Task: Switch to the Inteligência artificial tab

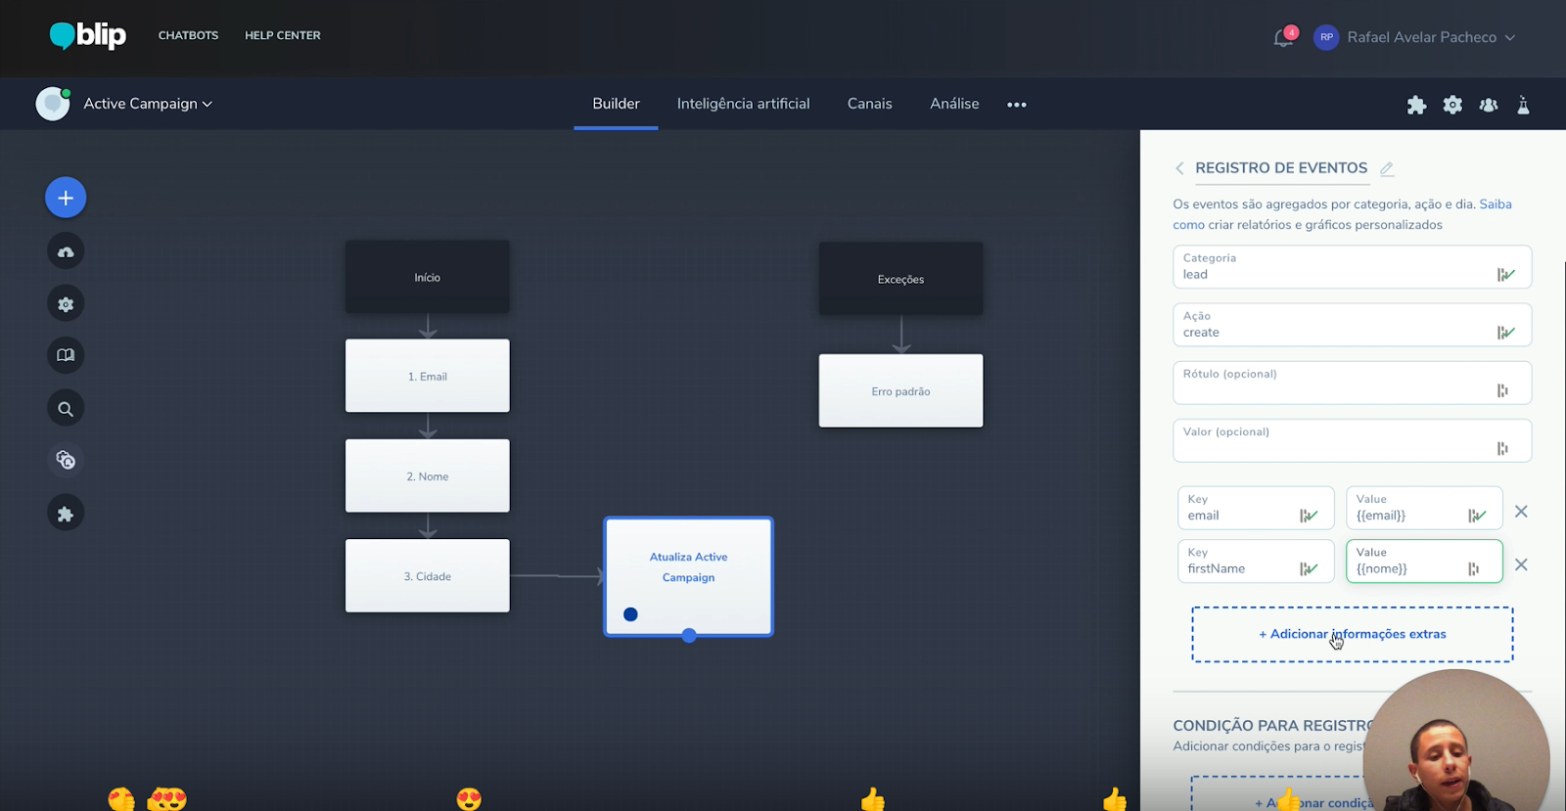Action: point(743,104)
